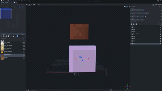Click the triangle mirror icon in UV toolbar

click(x=13, y=36)
